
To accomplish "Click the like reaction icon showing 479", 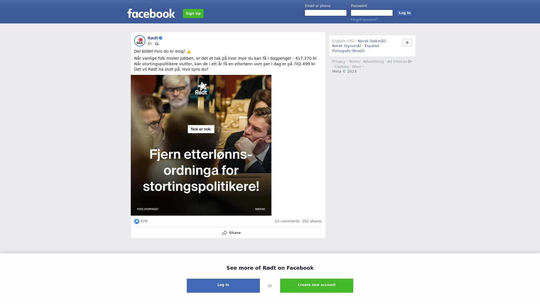I will point(137,221).
